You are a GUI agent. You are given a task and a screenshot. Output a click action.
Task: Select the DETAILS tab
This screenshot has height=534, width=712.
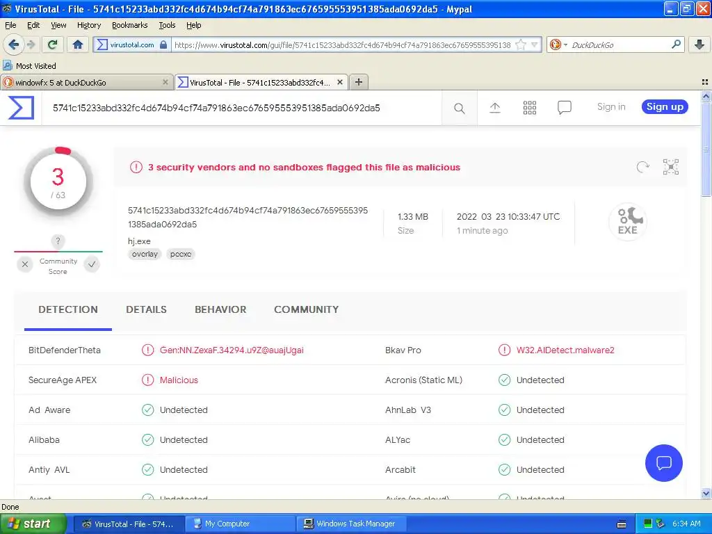tap(146, 309)
